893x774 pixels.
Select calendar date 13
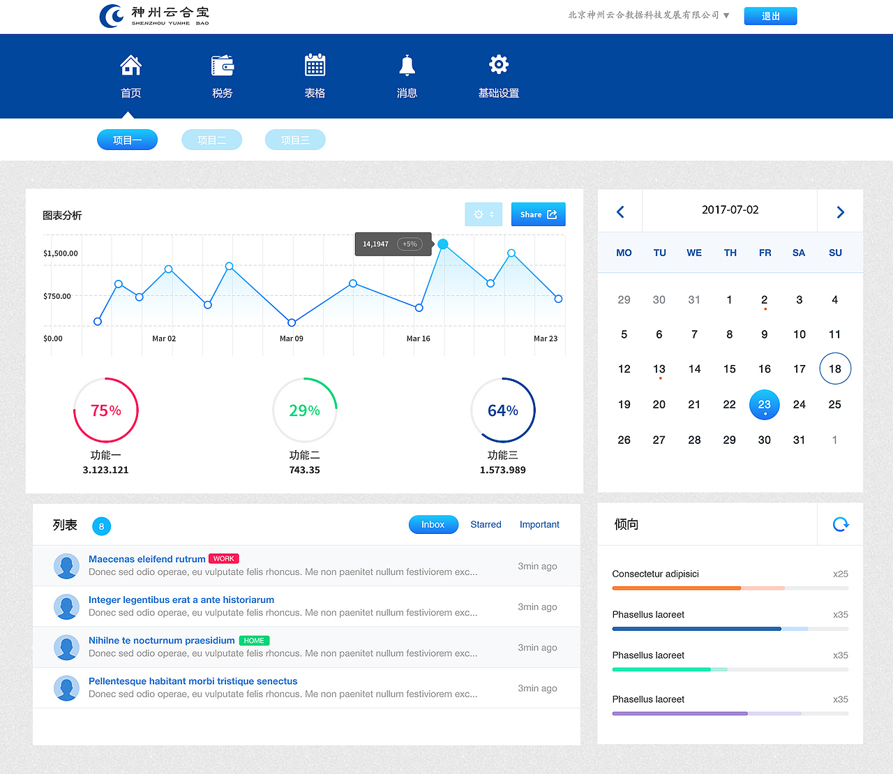(659, 369)
